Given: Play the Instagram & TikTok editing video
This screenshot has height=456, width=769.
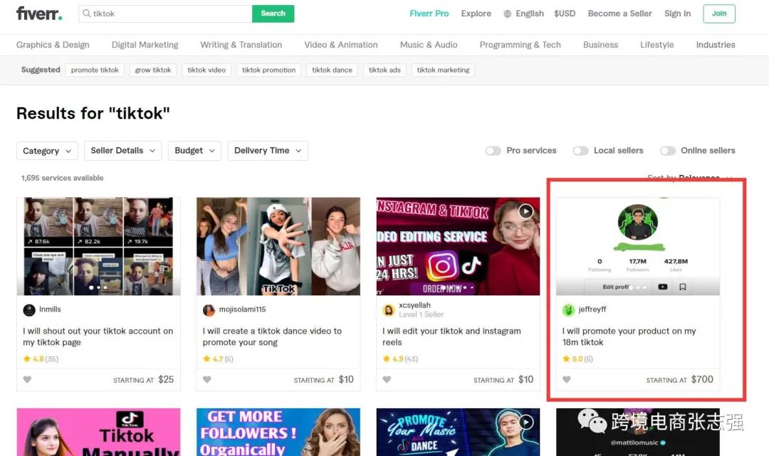Looking at the screenshot, I should point(526,211).
